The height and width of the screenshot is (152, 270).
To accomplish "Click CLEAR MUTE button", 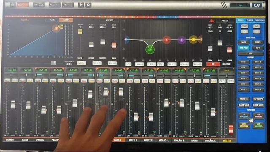I will tap(258, 105).
